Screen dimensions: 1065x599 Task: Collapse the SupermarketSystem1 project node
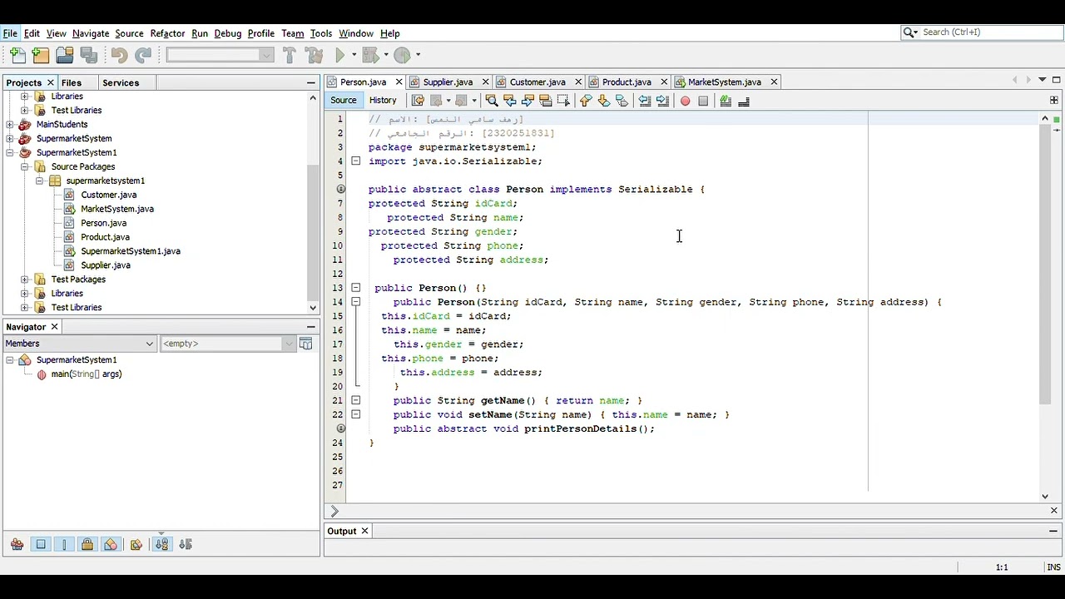[x=9, y=152]
